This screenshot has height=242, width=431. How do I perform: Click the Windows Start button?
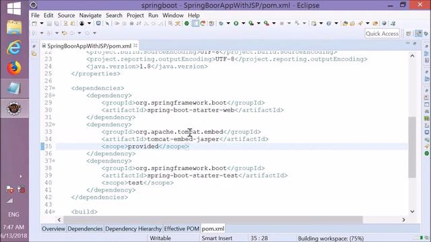click(x=14, y=8)
